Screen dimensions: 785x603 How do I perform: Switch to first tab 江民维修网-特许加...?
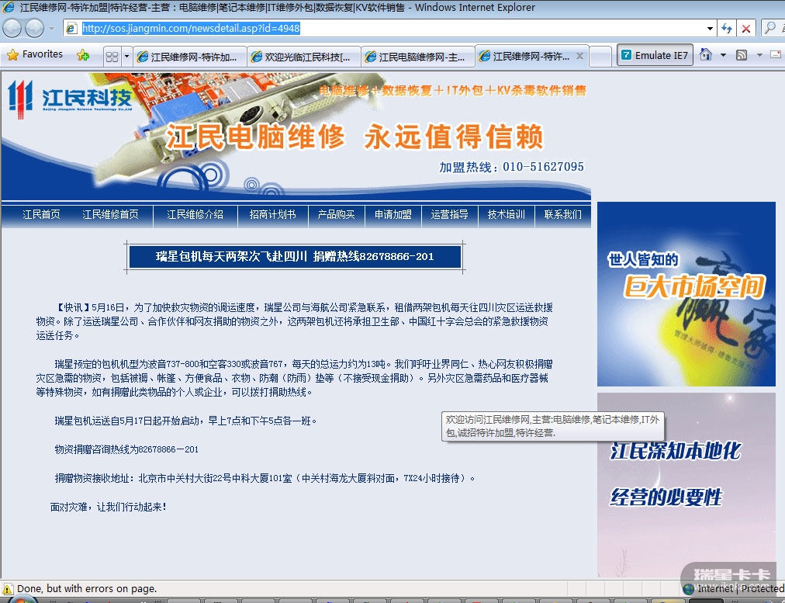click(x=190, y=57)
